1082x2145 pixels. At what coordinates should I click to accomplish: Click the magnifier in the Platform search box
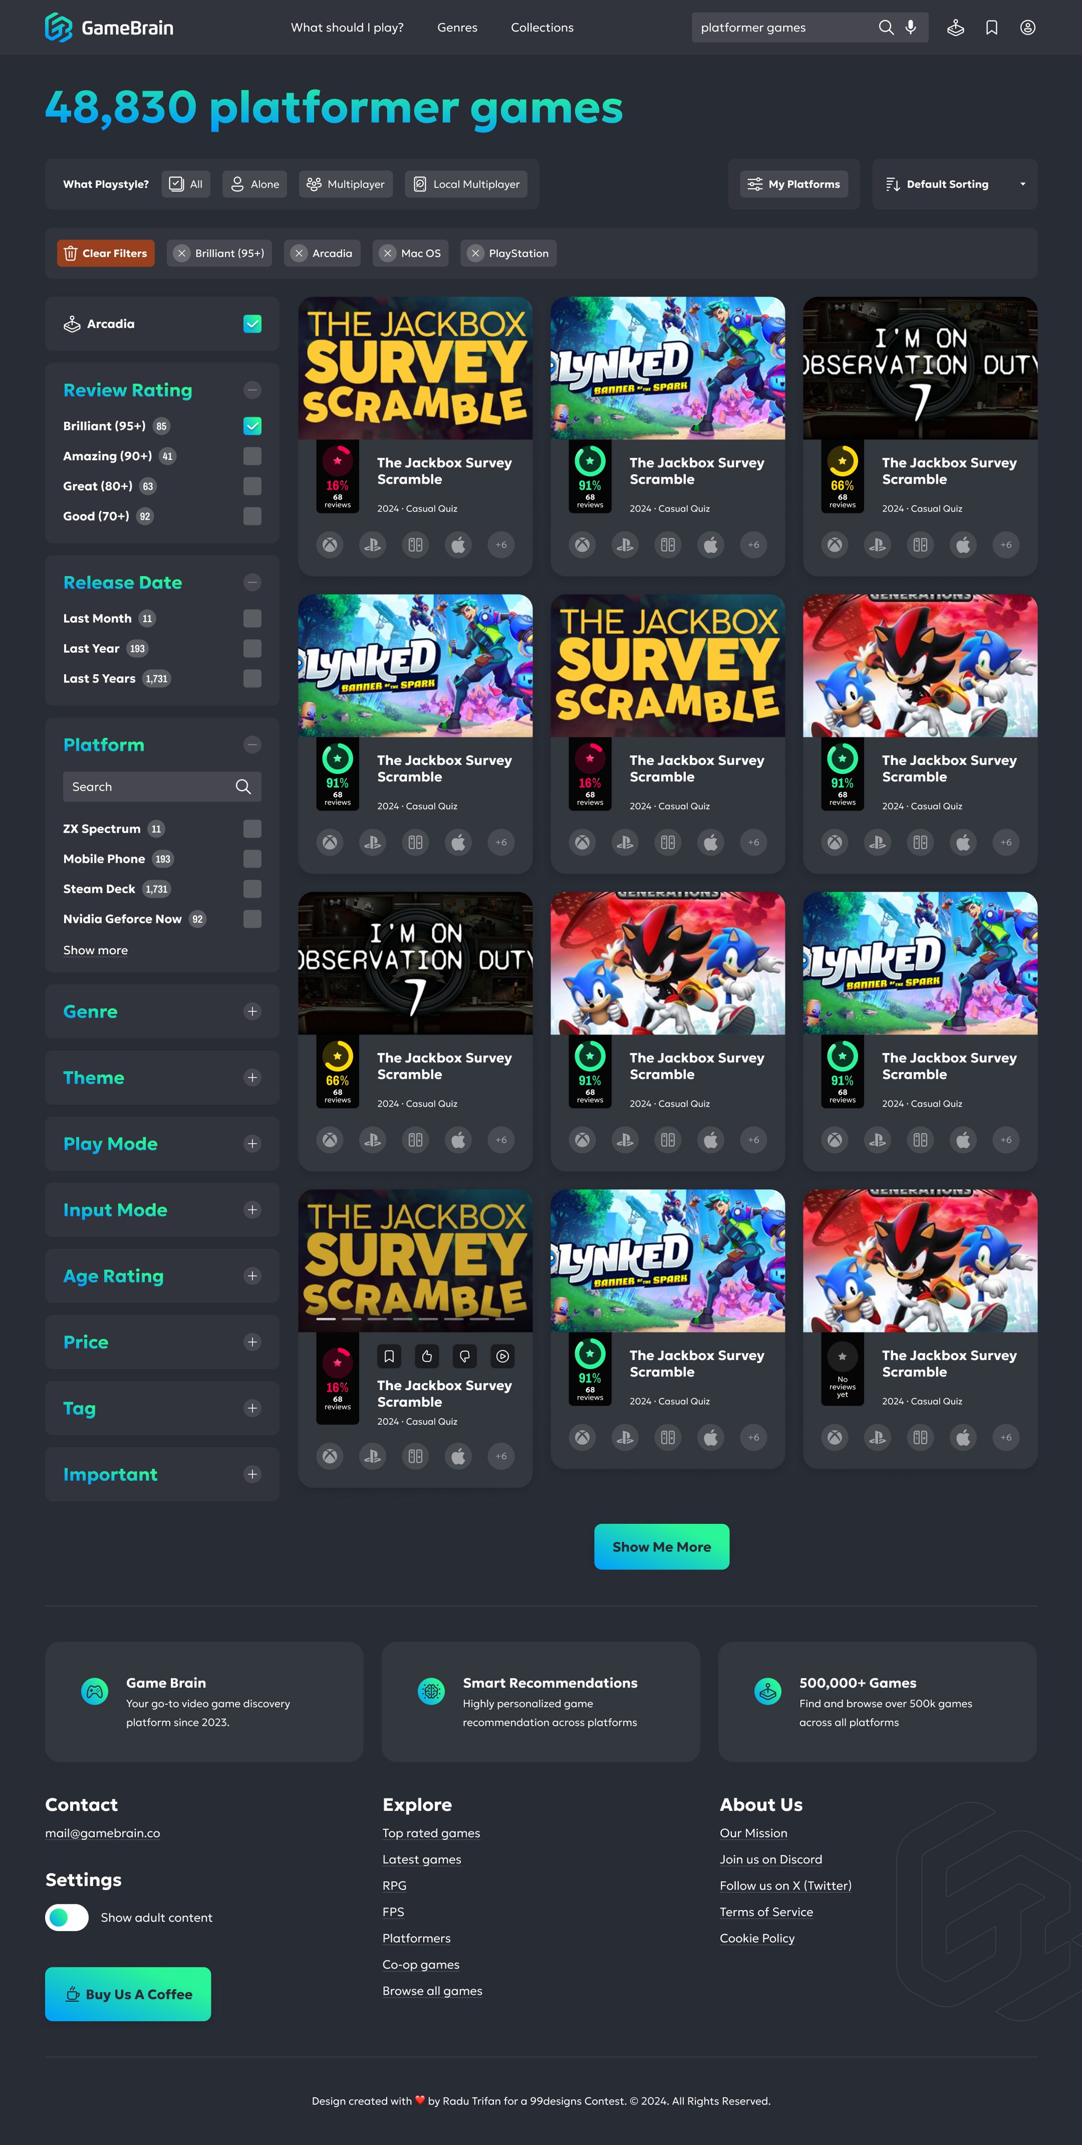(x=243, y=786)
